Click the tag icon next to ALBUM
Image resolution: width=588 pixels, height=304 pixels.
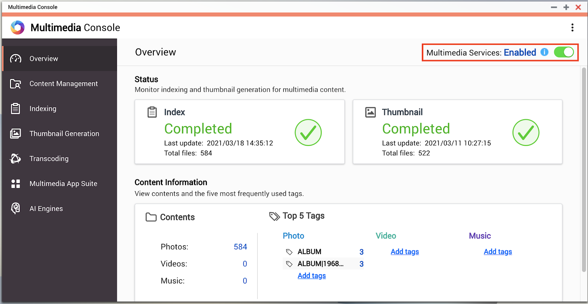click(x=289, y=252)
